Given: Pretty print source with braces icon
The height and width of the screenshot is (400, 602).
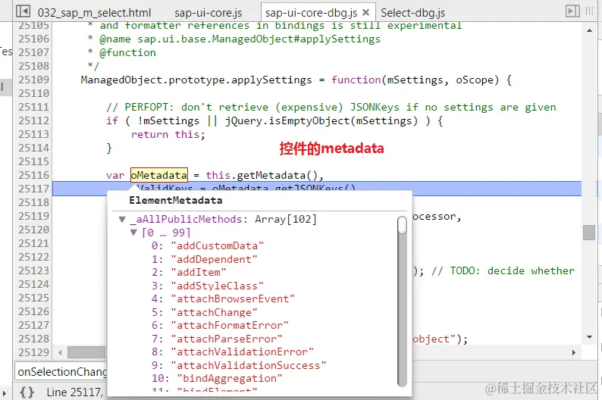Looking at the screenshot, I should pos(27,392).
